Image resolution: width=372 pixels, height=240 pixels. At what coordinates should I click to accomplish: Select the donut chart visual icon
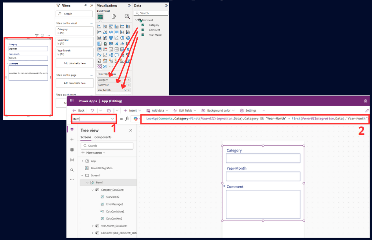(128, 38)
